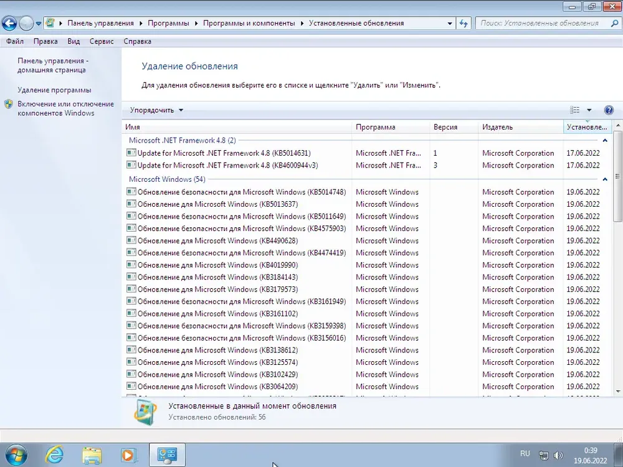Click the Forward navigation arrow
Screen dimensions: 623x467
click(26, 24)
